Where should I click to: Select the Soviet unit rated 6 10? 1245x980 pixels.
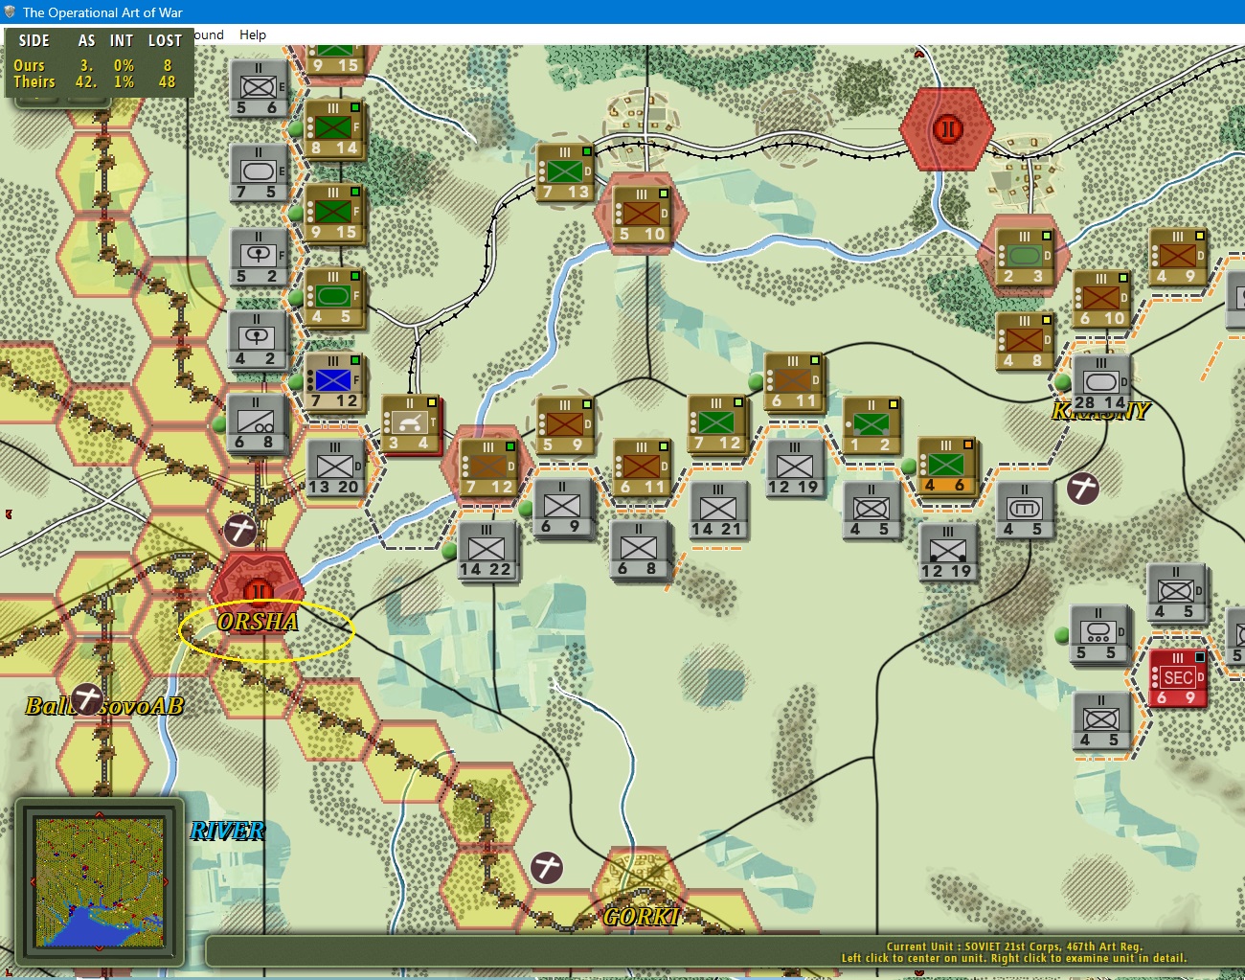[x=1101, y=299]
